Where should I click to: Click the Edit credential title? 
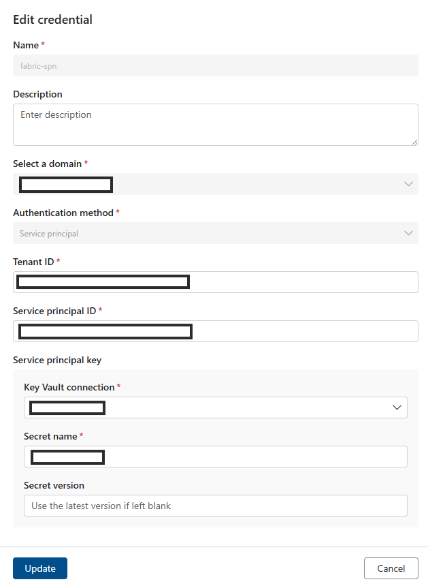tap(52, 20)
